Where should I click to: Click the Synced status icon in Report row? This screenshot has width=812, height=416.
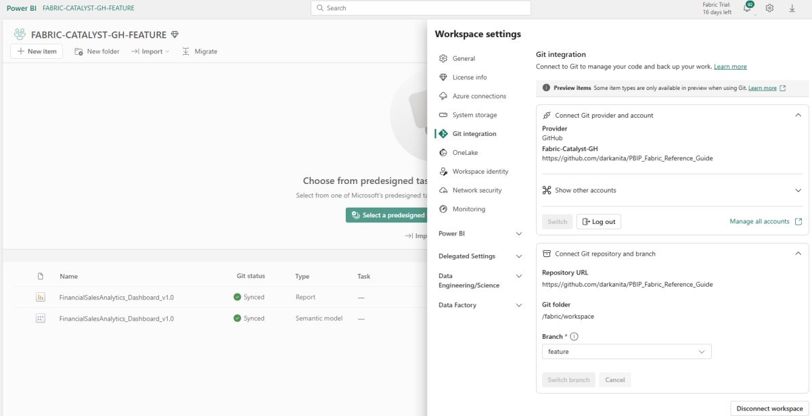[237, 297]
